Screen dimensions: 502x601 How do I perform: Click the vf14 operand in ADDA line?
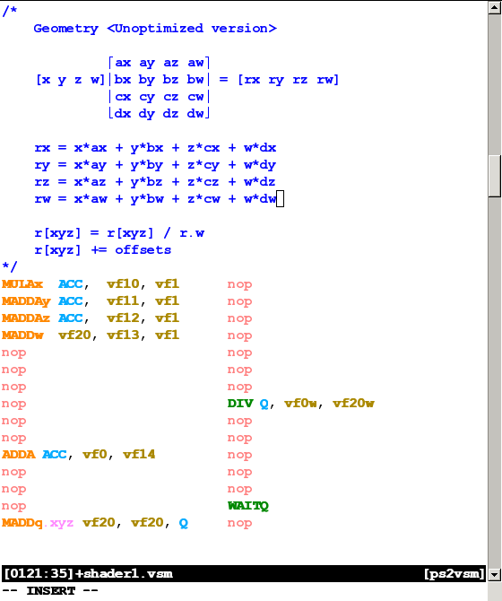pos(139,455)
